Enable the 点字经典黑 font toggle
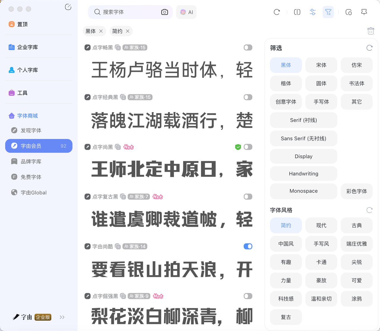 (x=248, y=97)
